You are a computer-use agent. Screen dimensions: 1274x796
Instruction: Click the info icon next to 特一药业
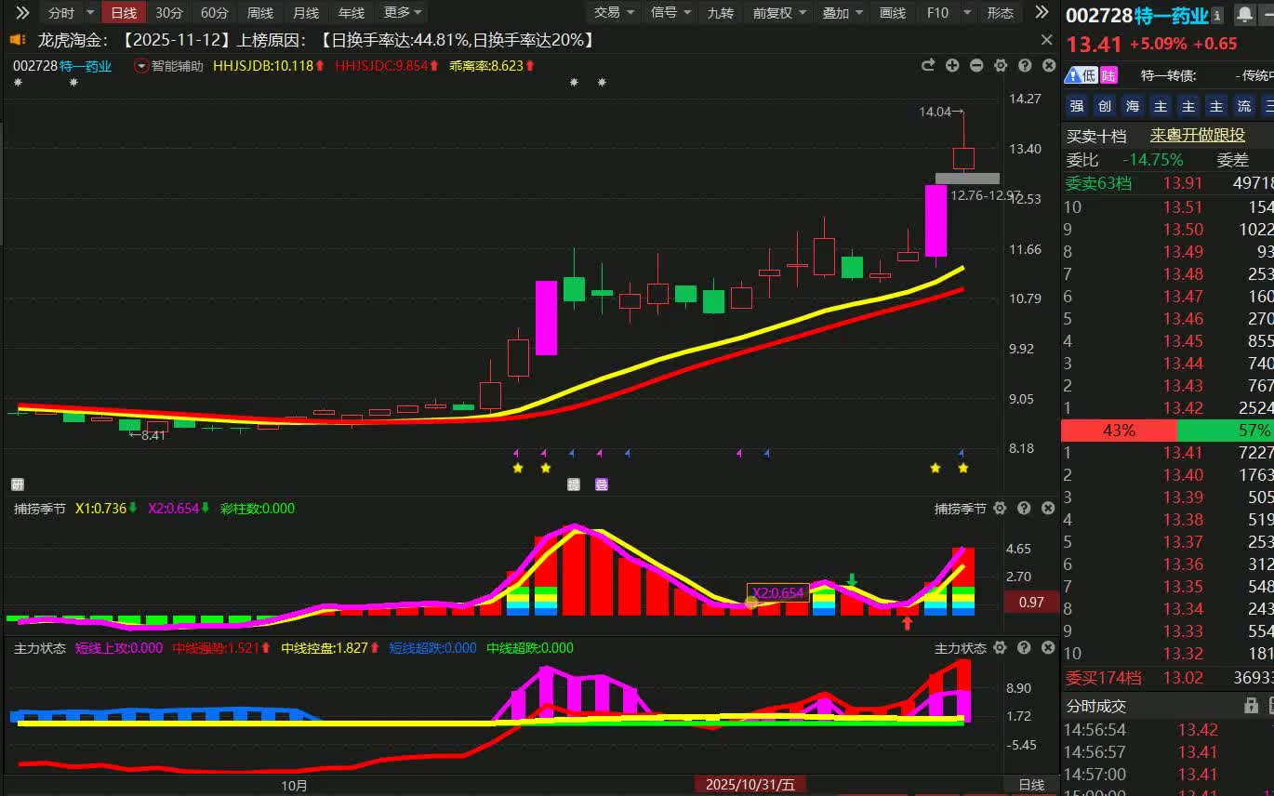tap(1217, 15)
